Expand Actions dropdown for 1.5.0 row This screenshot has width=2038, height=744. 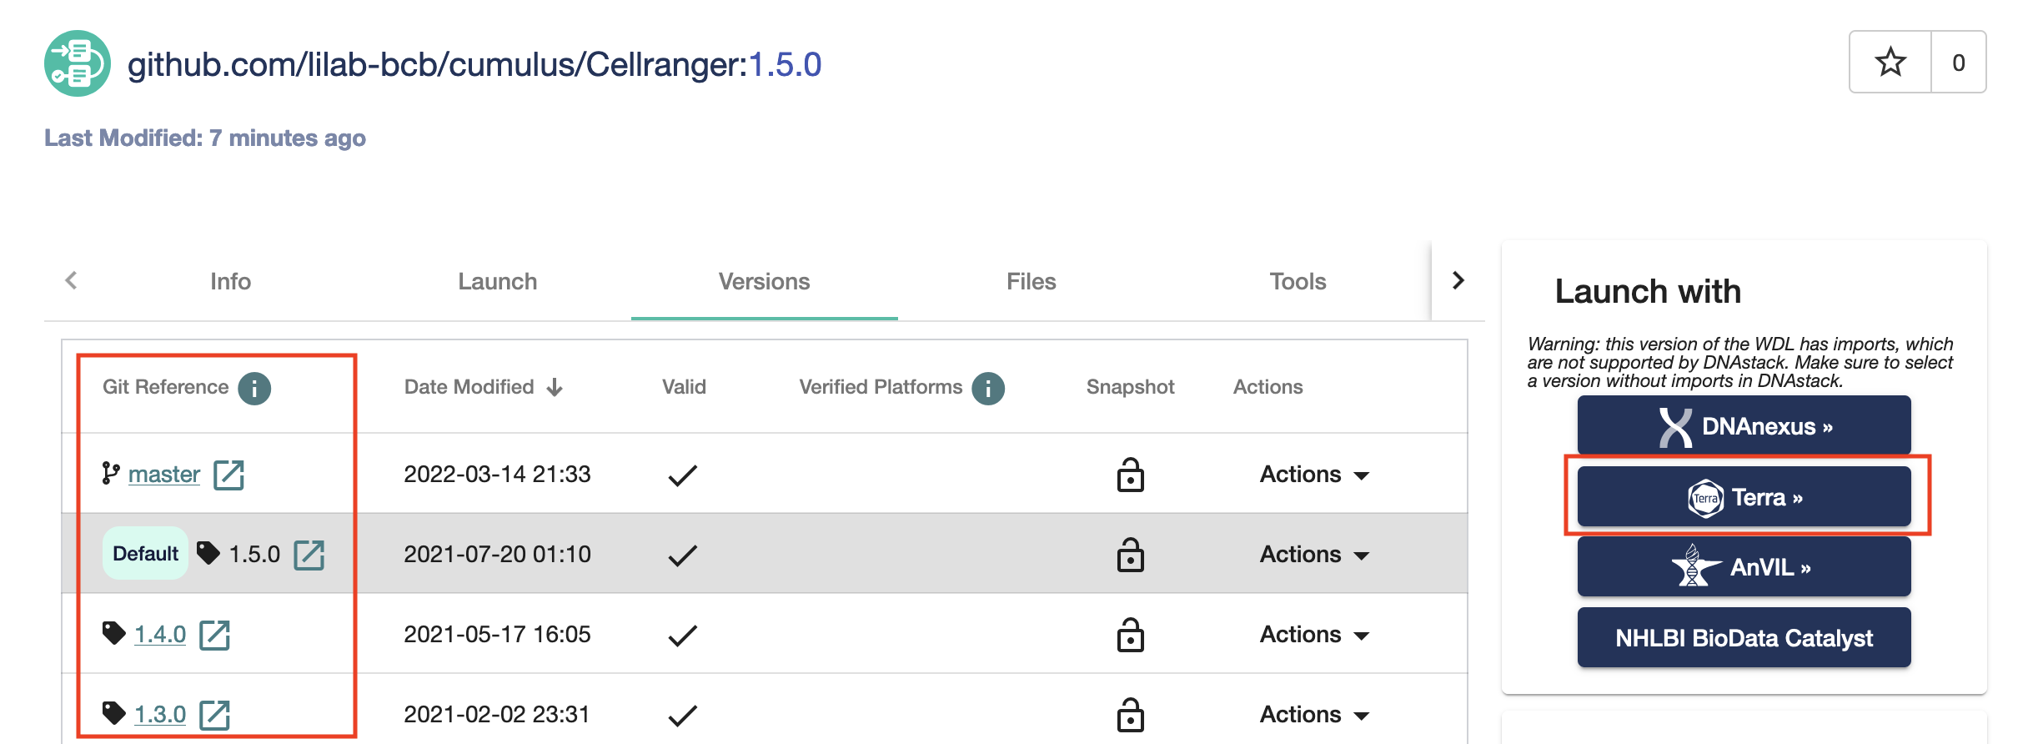click(x=1314, y=554)
